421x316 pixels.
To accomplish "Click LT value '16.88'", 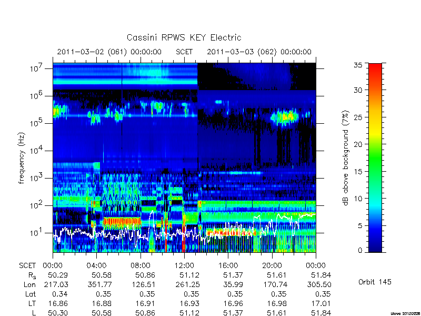I will (102, 304).
